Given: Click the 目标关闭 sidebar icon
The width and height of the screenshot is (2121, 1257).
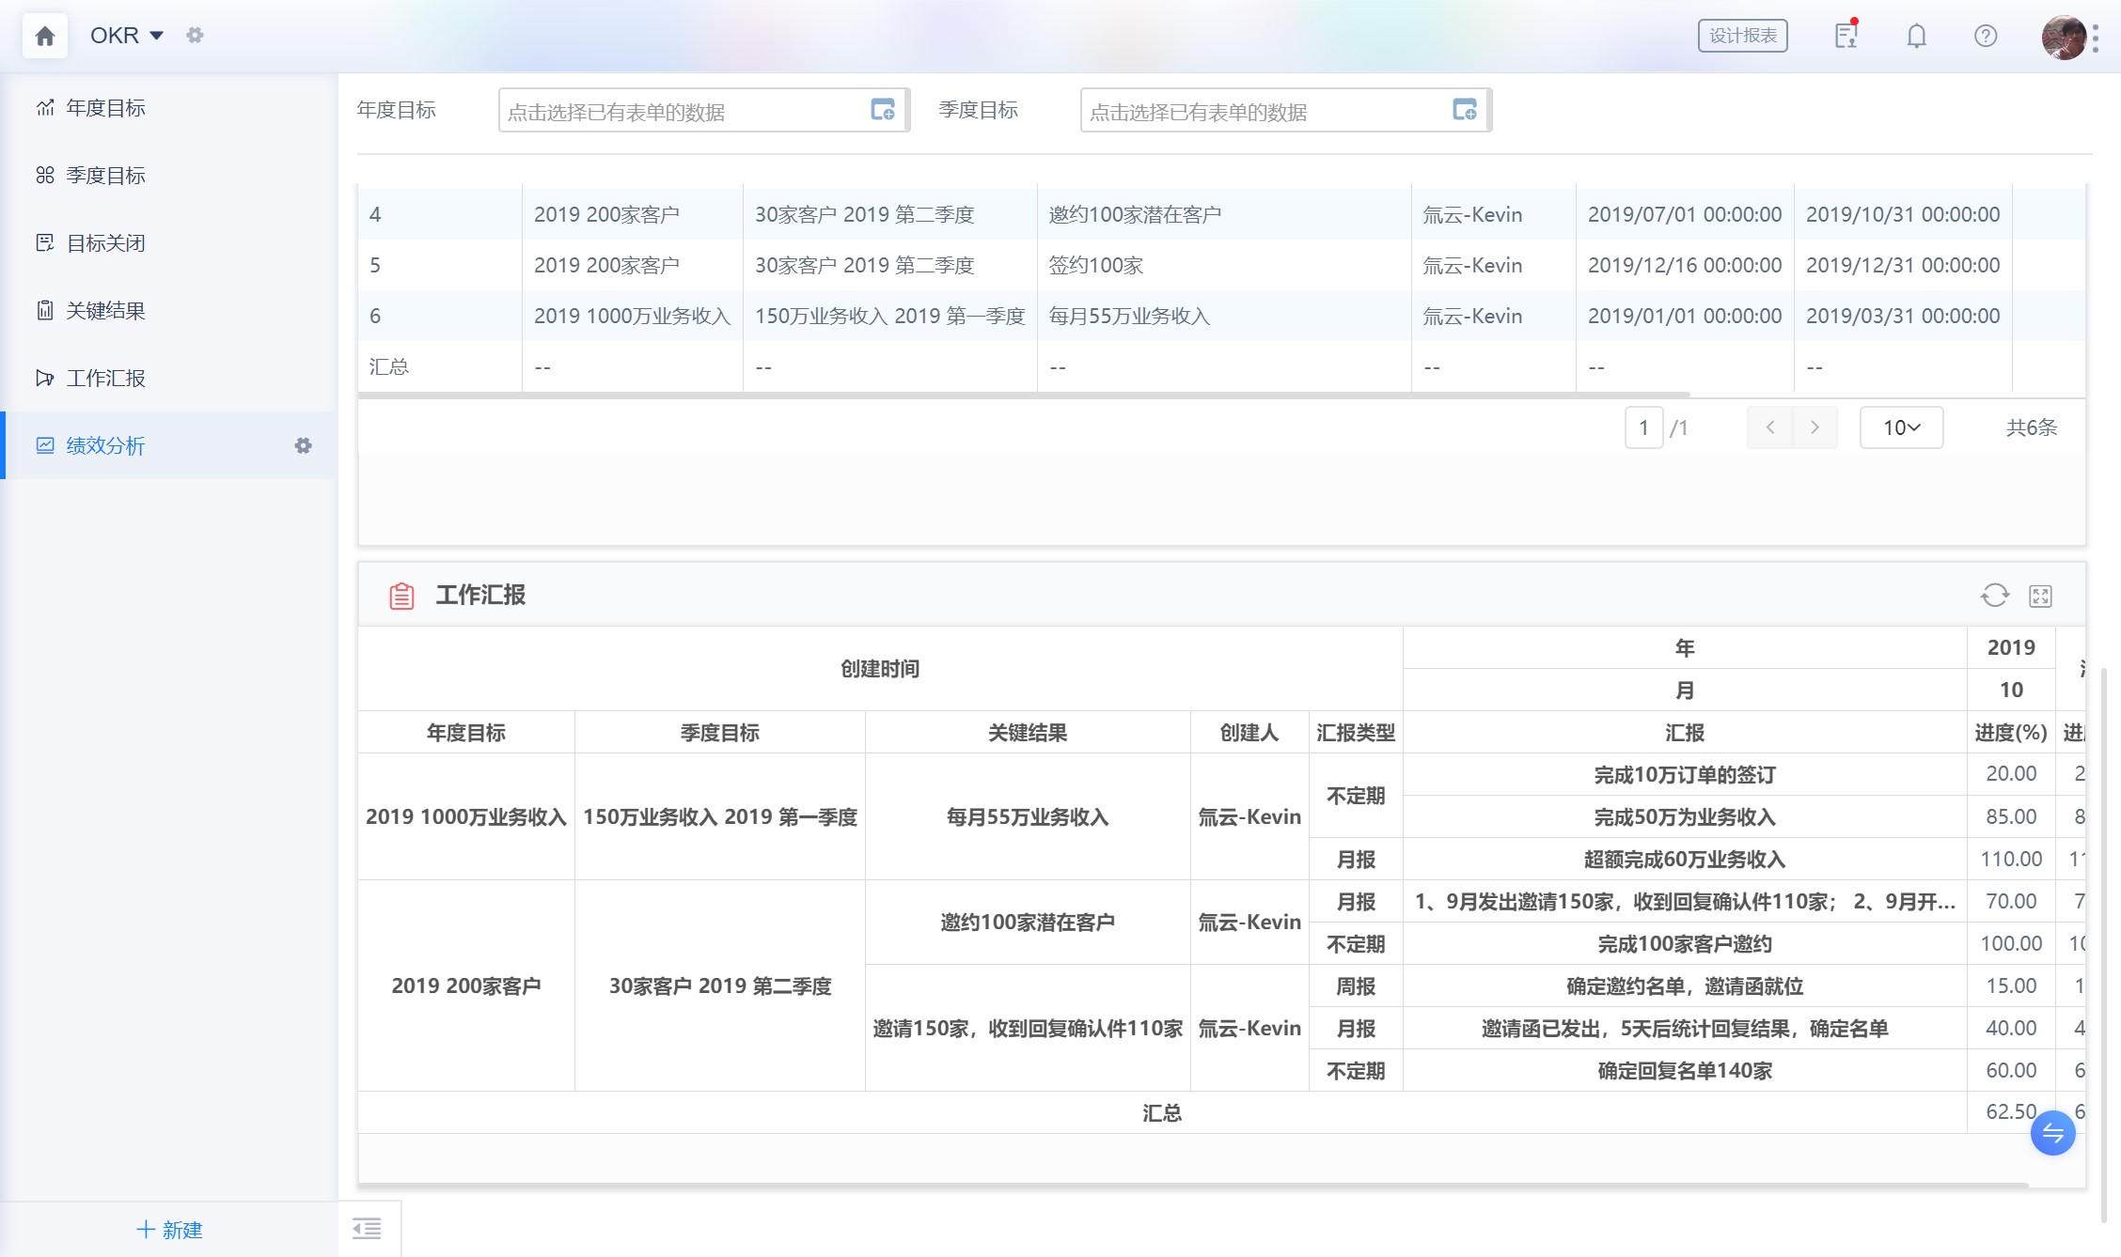Looking at the screenshot, I should (45, 243).
